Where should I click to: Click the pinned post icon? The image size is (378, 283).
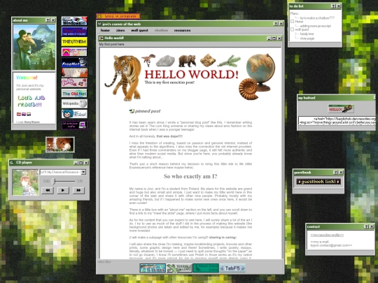[x=132, y=111]
